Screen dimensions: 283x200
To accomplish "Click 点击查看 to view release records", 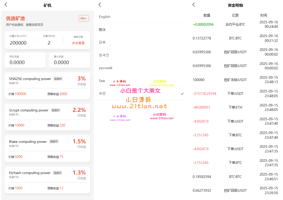I will point(78,43).
